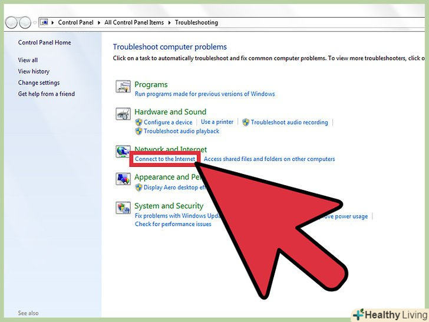Open the Network and Internet heading
The width and height of the screenshot is (429, 322).
[x=171, y=149]
